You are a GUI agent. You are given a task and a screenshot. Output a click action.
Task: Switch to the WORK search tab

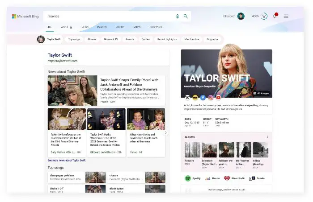coord(64,27)
